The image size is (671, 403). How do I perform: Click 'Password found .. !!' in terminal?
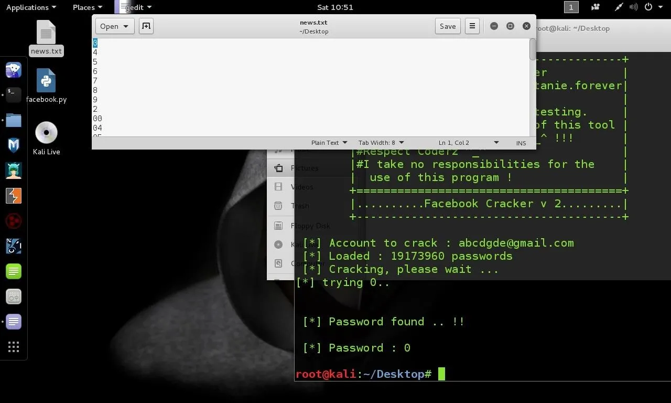pyautogui.click(x=396, y=322)
